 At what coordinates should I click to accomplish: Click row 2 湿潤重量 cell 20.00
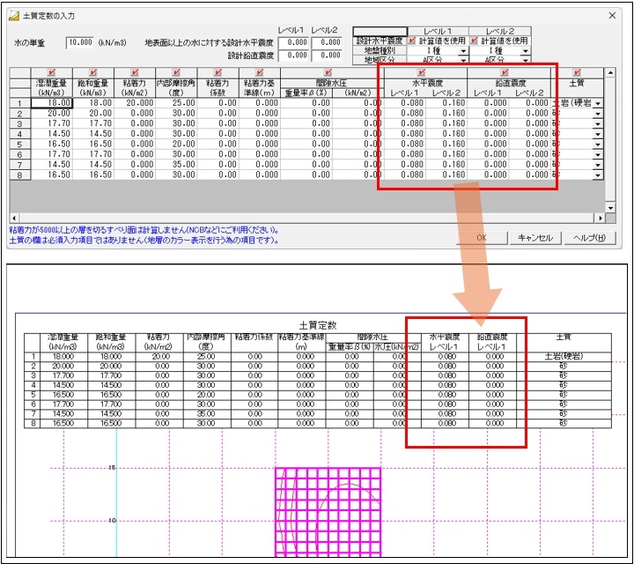[52, 114]
